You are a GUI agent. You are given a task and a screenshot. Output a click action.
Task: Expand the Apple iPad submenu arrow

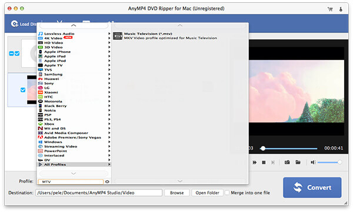[109, 56]
